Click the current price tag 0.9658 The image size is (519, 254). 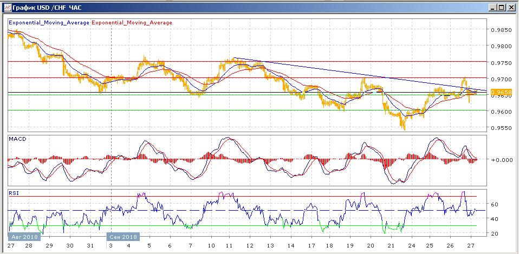pos(499,93)
